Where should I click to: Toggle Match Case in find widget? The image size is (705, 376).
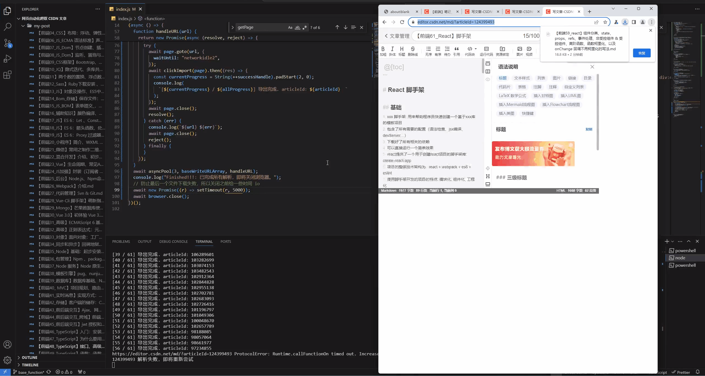pyautogui.click(x=290, y=27)
